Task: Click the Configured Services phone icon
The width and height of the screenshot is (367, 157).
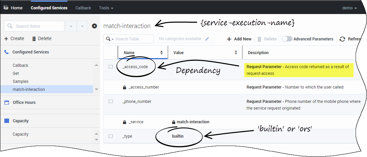Action: coord(6,52)
